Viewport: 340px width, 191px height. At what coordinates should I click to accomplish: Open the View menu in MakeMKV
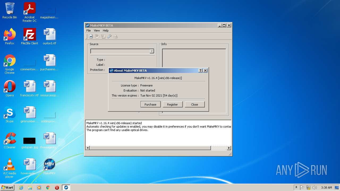[97, 31]
